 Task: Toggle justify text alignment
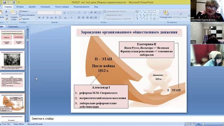[91, 17]
